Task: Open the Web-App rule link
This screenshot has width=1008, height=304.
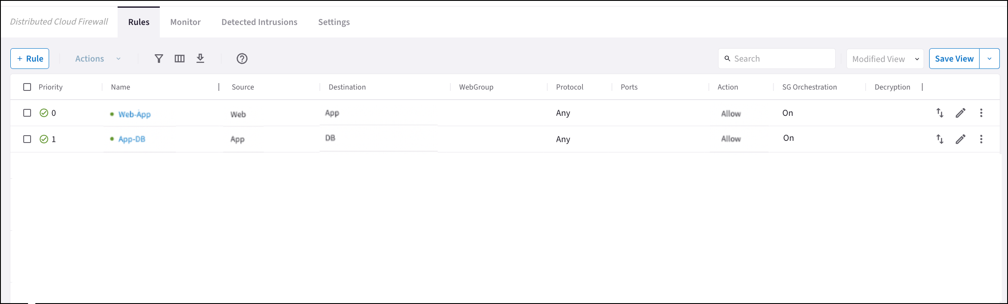Action: (x=134, y=114)
